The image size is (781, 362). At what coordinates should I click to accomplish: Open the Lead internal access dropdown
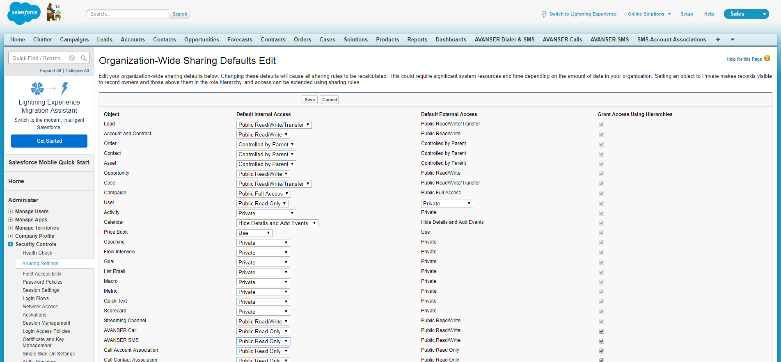[x=274, y=125]
